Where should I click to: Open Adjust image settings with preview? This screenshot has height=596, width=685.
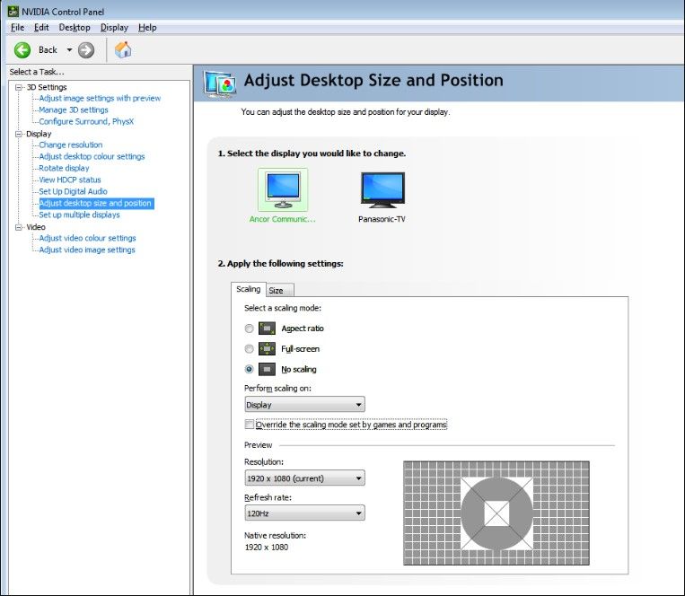[100, 98]
